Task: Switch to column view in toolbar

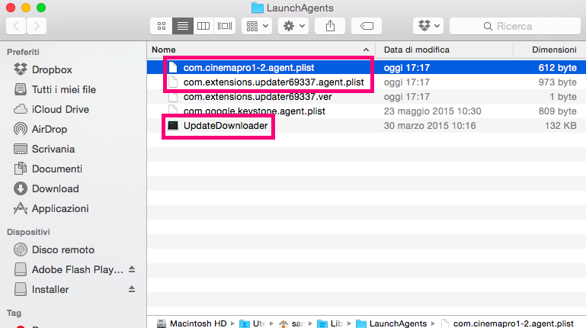Action: click(203, 26)
